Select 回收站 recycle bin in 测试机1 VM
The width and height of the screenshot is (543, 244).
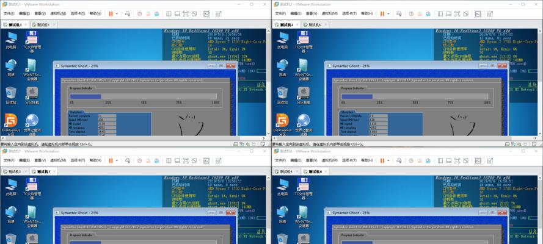[11, 95]
